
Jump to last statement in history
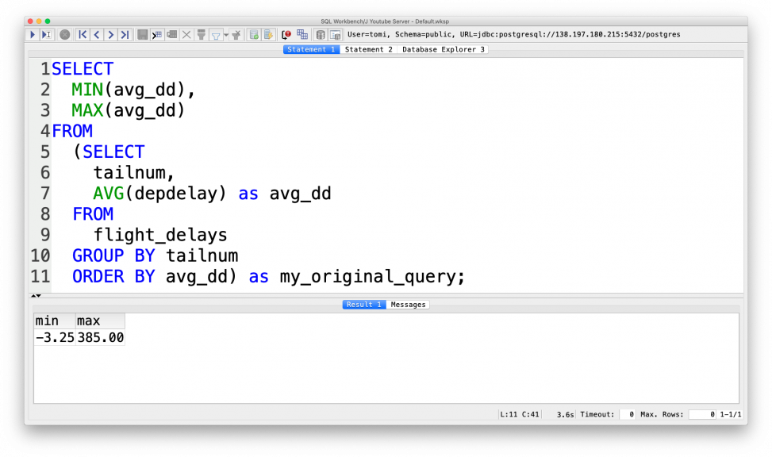(x=125, y=34)
